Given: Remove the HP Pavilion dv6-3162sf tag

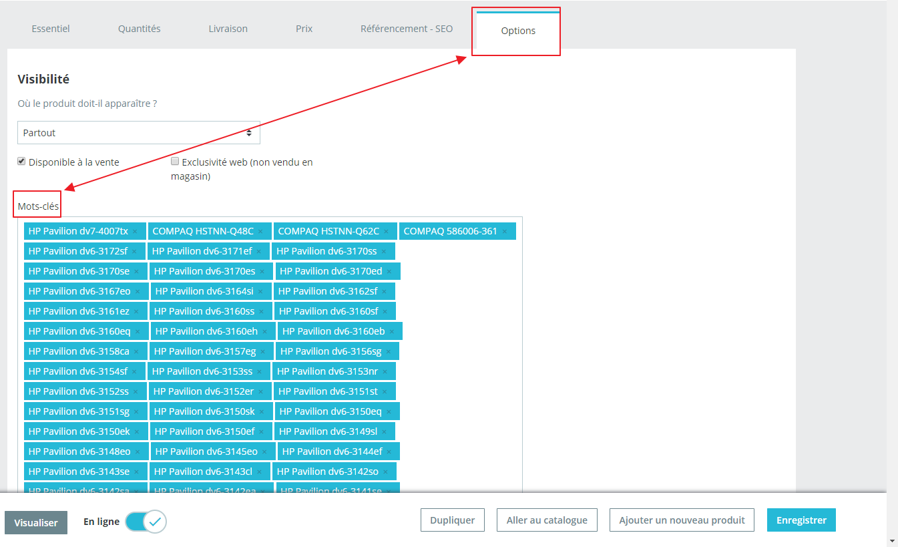Looking at the screenshot, I should point(384,292).
